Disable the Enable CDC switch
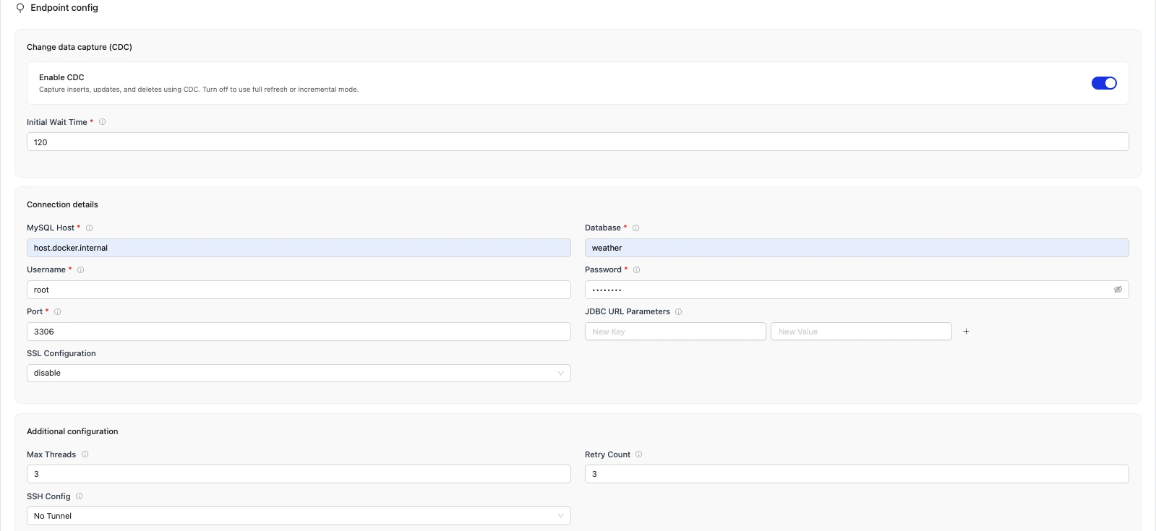The width and height of the screenshot is (1156, 531). coord(1104,83)
